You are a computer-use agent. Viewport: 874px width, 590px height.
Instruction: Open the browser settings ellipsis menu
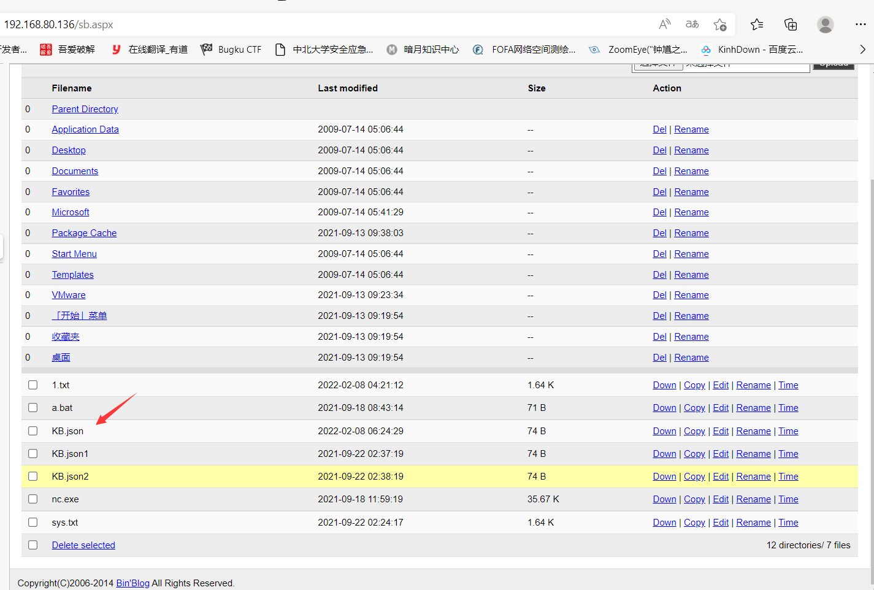click(x=861, y=25)
